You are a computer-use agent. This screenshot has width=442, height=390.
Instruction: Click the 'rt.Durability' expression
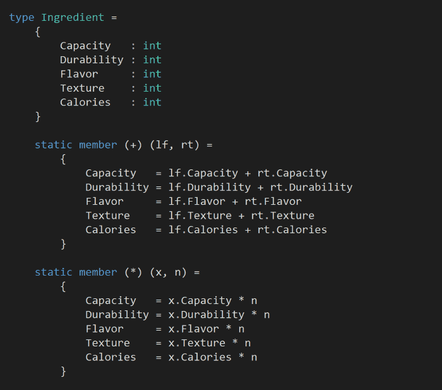point(311,187)
